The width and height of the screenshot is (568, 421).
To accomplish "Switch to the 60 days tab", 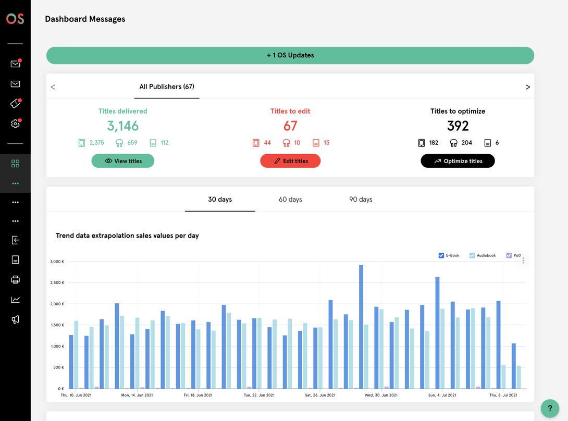I will 290,200.
